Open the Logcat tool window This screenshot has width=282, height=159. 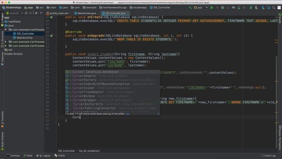pyautogui.click(x=43, y=155)
